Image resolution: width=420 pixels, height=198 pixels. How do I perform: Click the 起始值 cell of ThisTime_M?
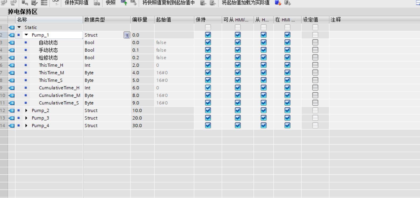174,73
